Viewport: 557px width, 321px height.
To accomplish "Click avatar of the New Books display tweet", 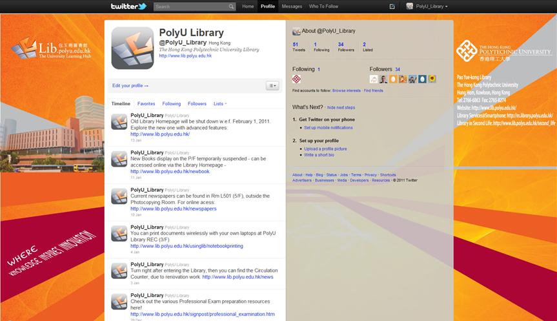I will [119, 159].
